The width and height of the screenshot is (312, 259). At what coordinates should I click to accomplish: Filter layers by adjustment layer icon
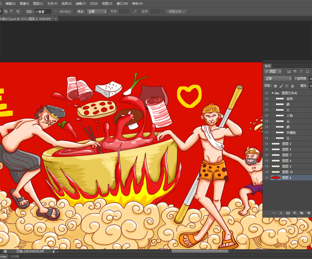click(295, 71)
